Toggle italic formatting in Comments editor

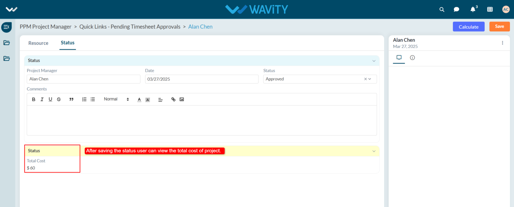point(42,99)
